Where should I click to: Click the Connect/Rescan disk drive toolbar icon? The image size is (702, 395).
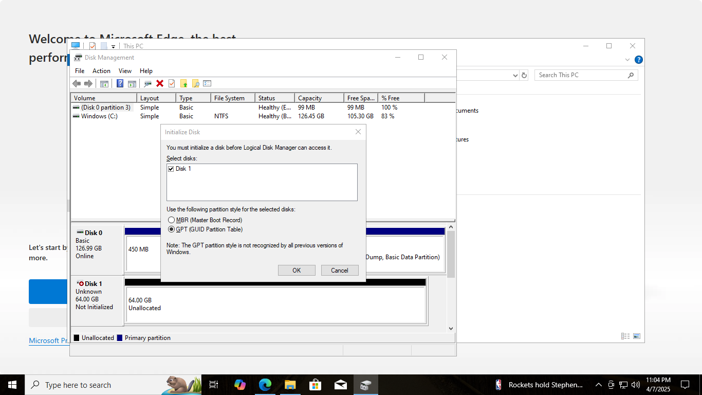point(148,83)
